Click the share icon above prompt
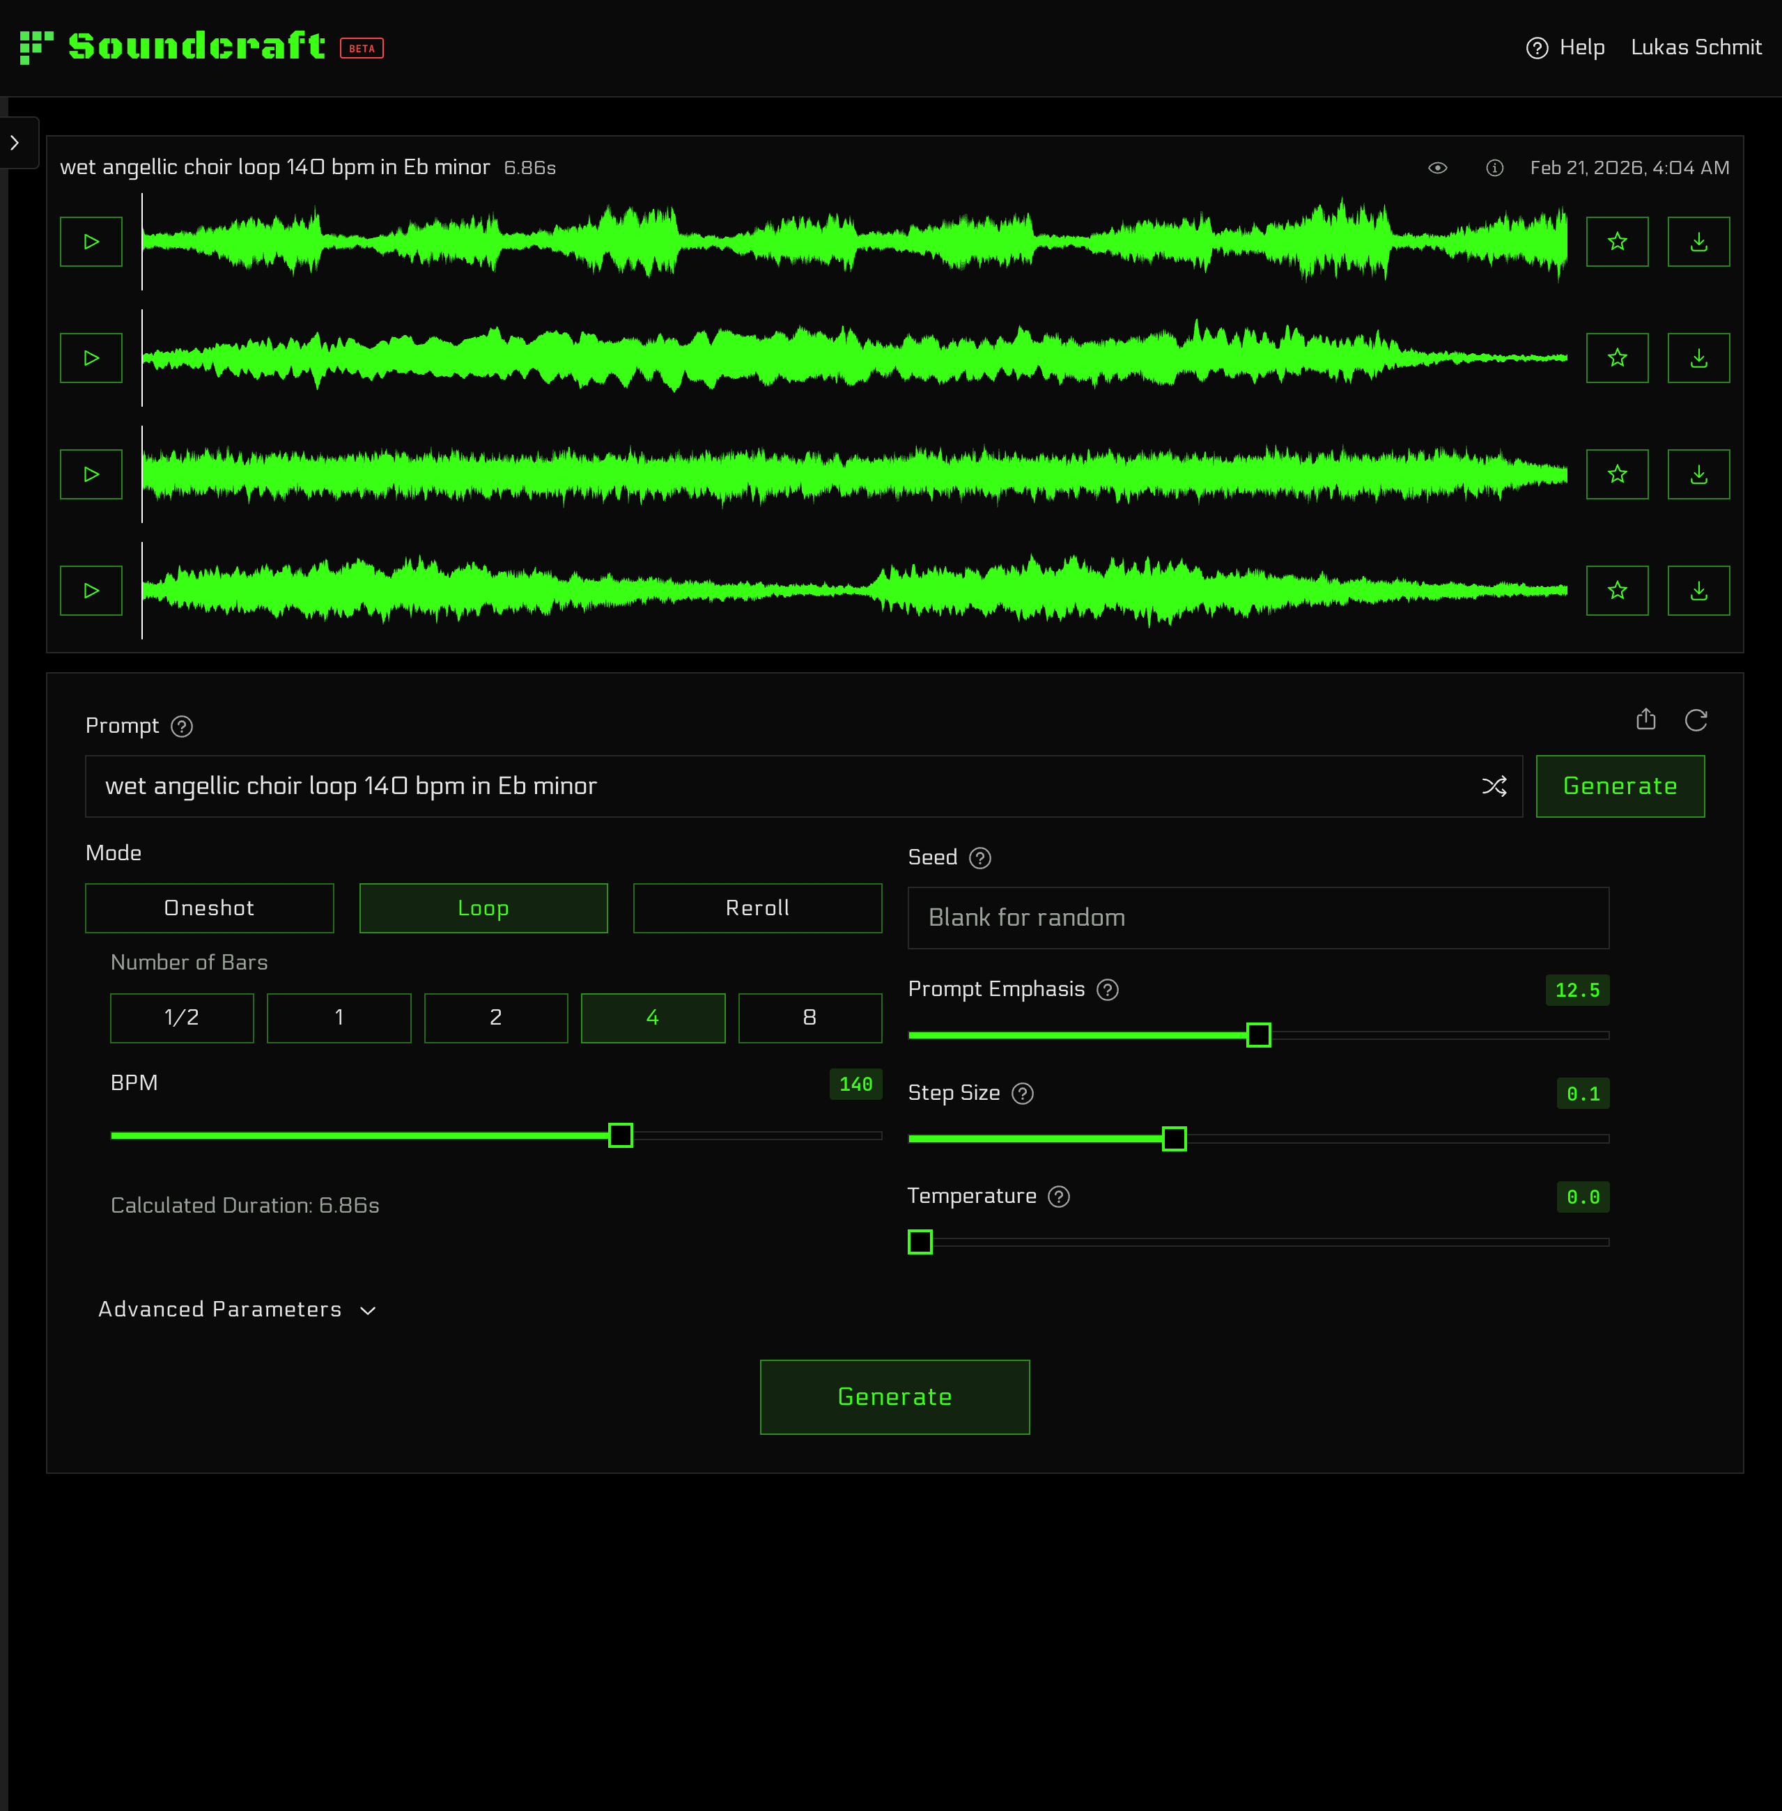This screenshot has height=1811, width=1782. (x=1645, y=720)
